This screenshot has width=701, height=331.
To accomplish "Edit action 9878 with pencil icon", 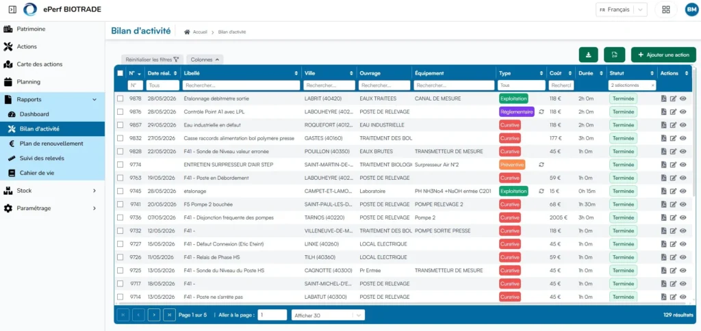I will click(x=674, y=98).
